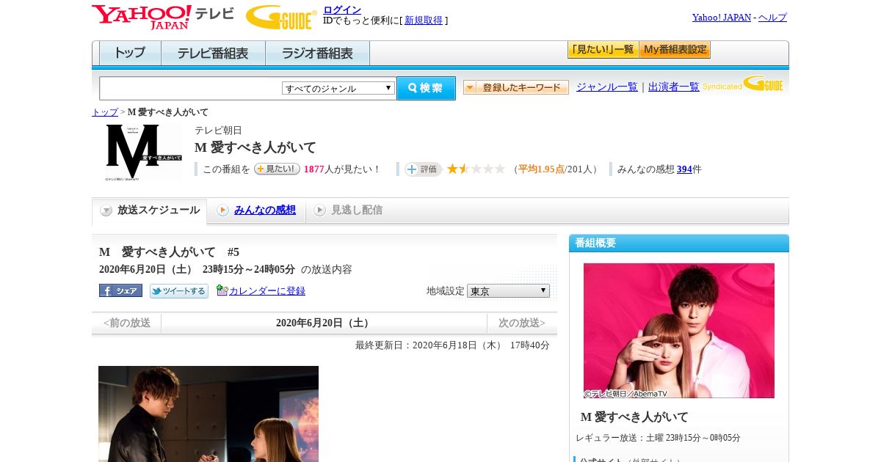Focus the program search input field
Image resolution: width=881 pixels, height=462 pixels.
point(190,88)
